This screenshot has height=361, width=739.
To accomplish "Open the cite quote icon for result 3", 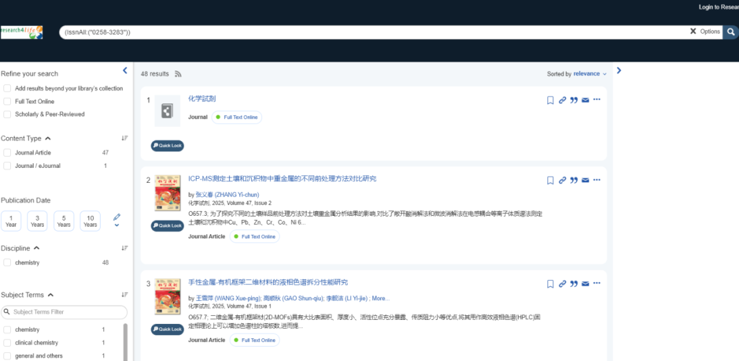I will (x=574, y=284).
